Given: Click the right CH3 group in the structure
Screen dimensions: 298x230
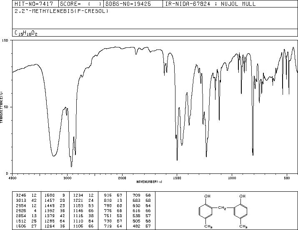Looking at the screenshot, I should click(x=243, y=226).
